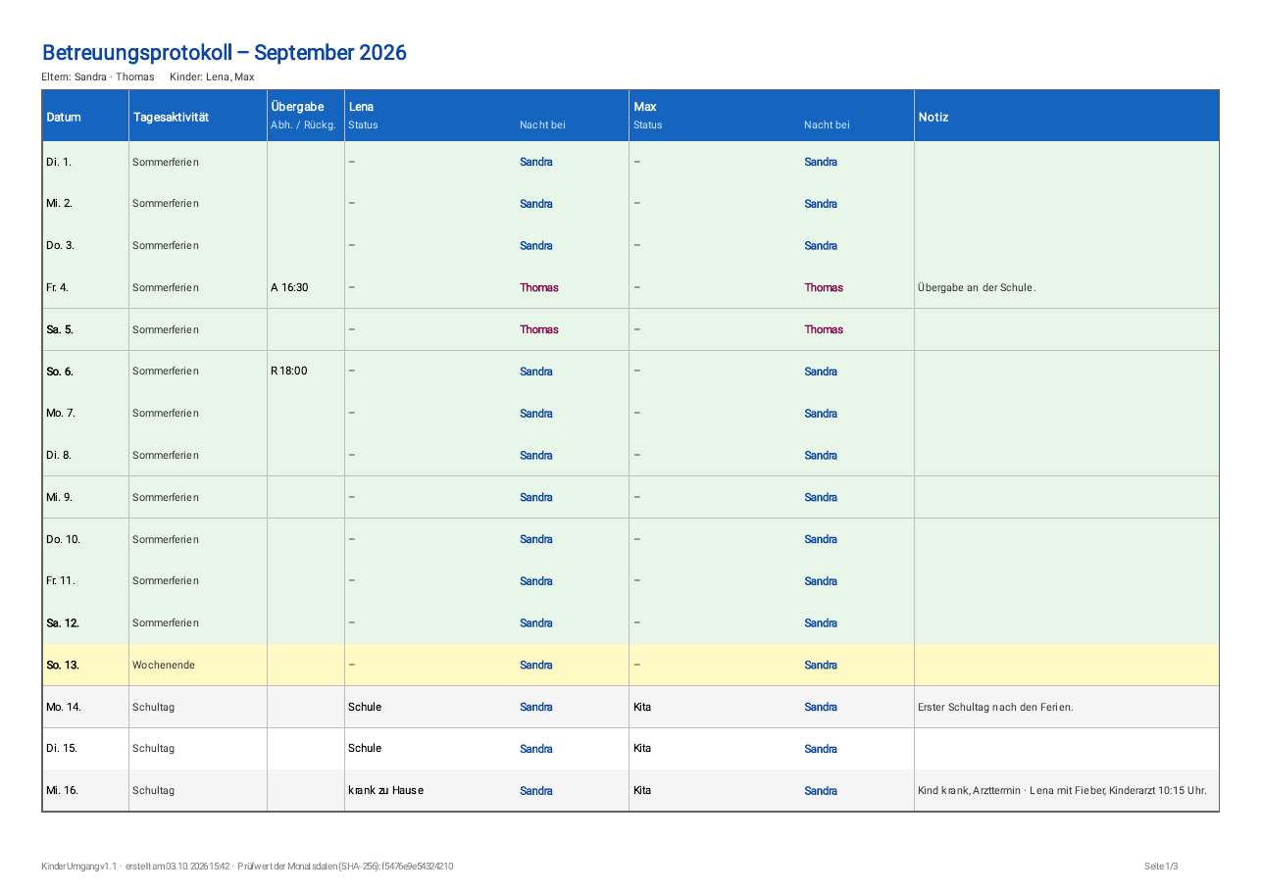
Task: Select "Schultag" in the Mo. 14. row
Action: coord(153,707)
